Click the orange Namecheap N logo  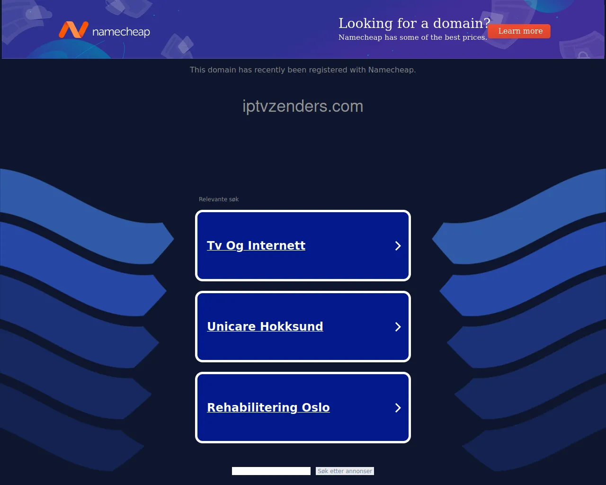pyautogui.click(x=73, y=30)
